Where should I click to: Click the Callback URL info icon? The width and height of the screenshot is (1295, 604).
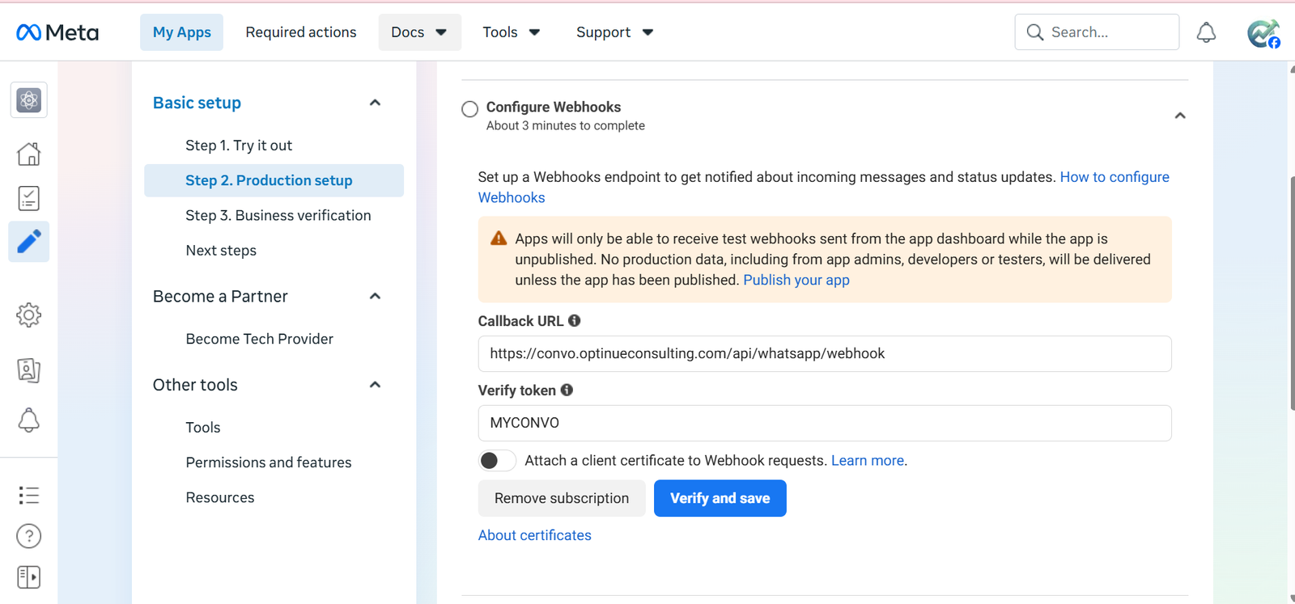(575, 321)
